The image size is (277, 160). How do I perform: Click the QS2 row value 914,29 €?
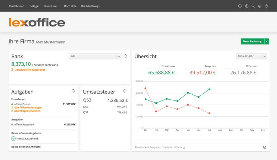[x=122, y=107]
